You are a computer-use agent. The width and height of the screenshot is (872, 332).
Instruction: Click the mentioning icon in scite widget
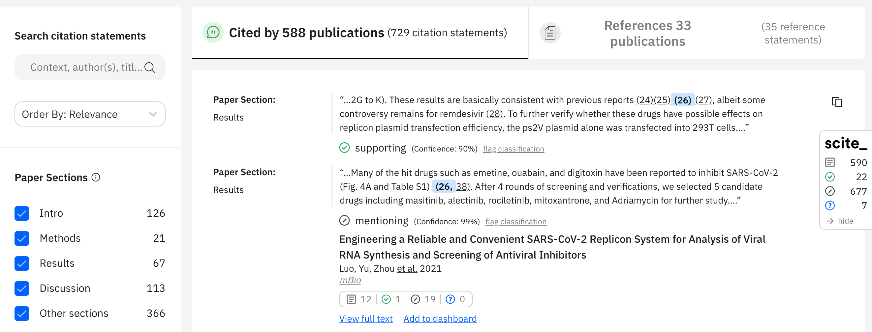pos(830,191)
